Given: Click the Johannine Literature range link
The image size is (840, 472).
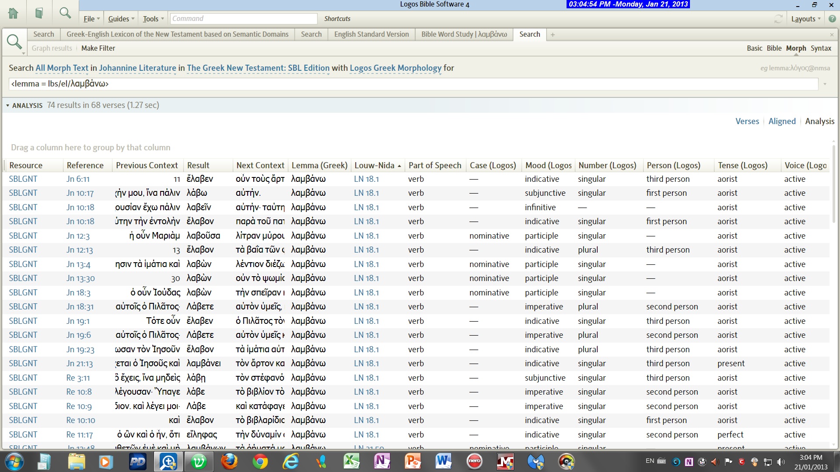Looking at the screenshot, I should coord(137,68).
